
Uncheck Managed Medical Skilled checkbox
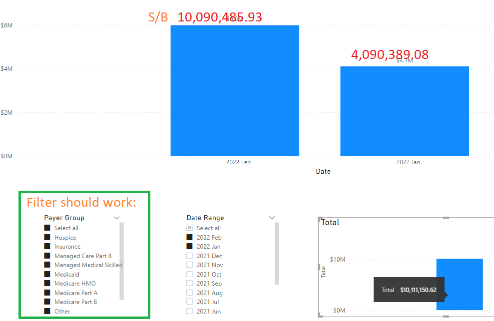47,265
